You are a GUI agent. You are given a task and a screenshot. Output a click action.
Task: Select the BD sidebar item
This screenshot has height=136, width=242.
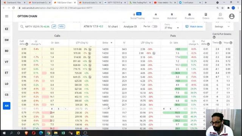click(x=6, y=51)
